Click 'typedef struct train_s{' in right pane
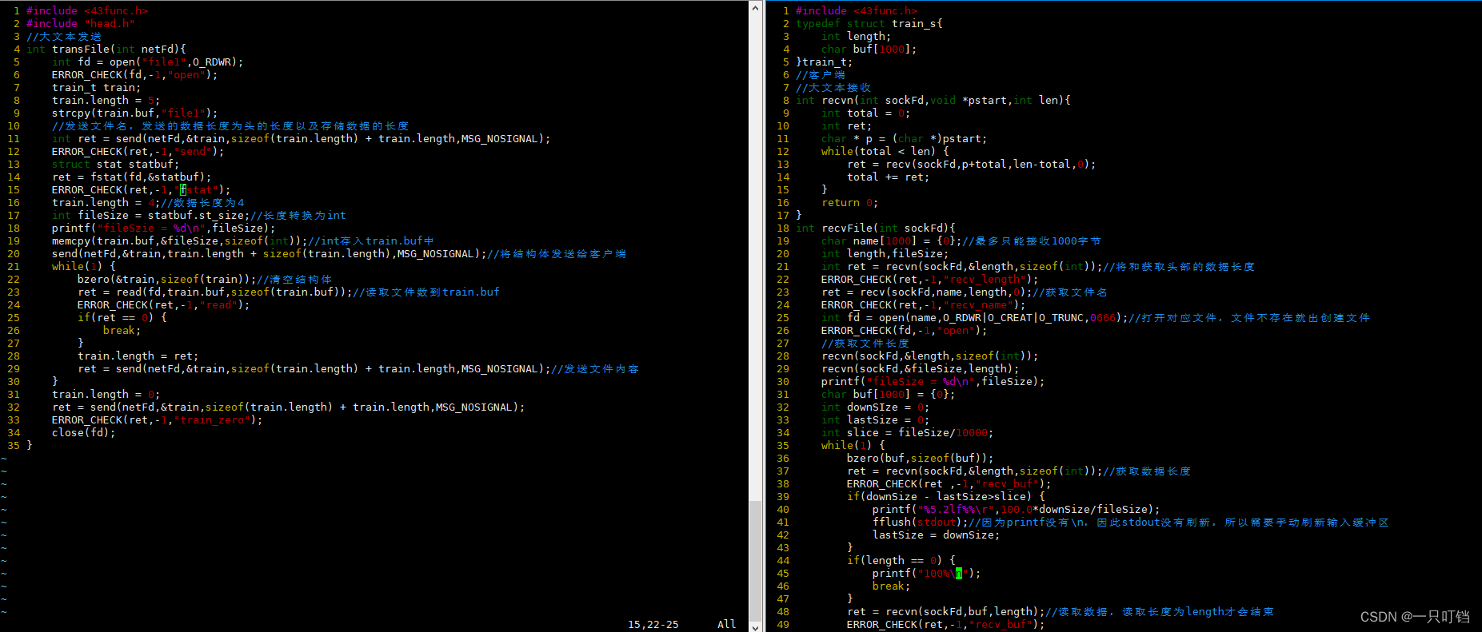 point(869,24)
